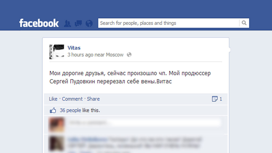Click the comment count icon
Screen dimensions: 272x153
point(215,99)
